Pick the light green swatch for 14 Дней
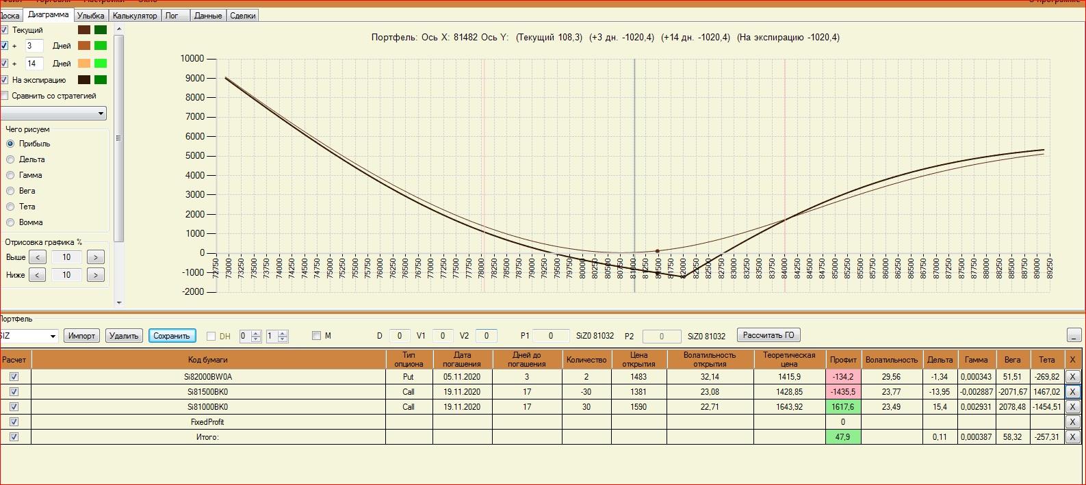 tap(101, 64)
